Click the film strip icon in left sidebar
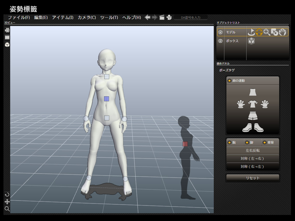This screenshot has width=295, height=221. [7, 37]
